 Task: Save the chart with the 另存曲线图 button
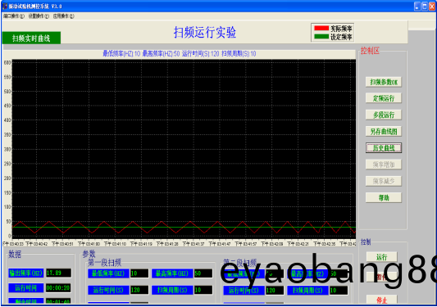coord(384,131)
